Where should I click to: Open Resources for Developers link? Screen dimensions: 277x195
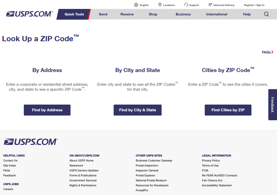(x=152, y=185)
